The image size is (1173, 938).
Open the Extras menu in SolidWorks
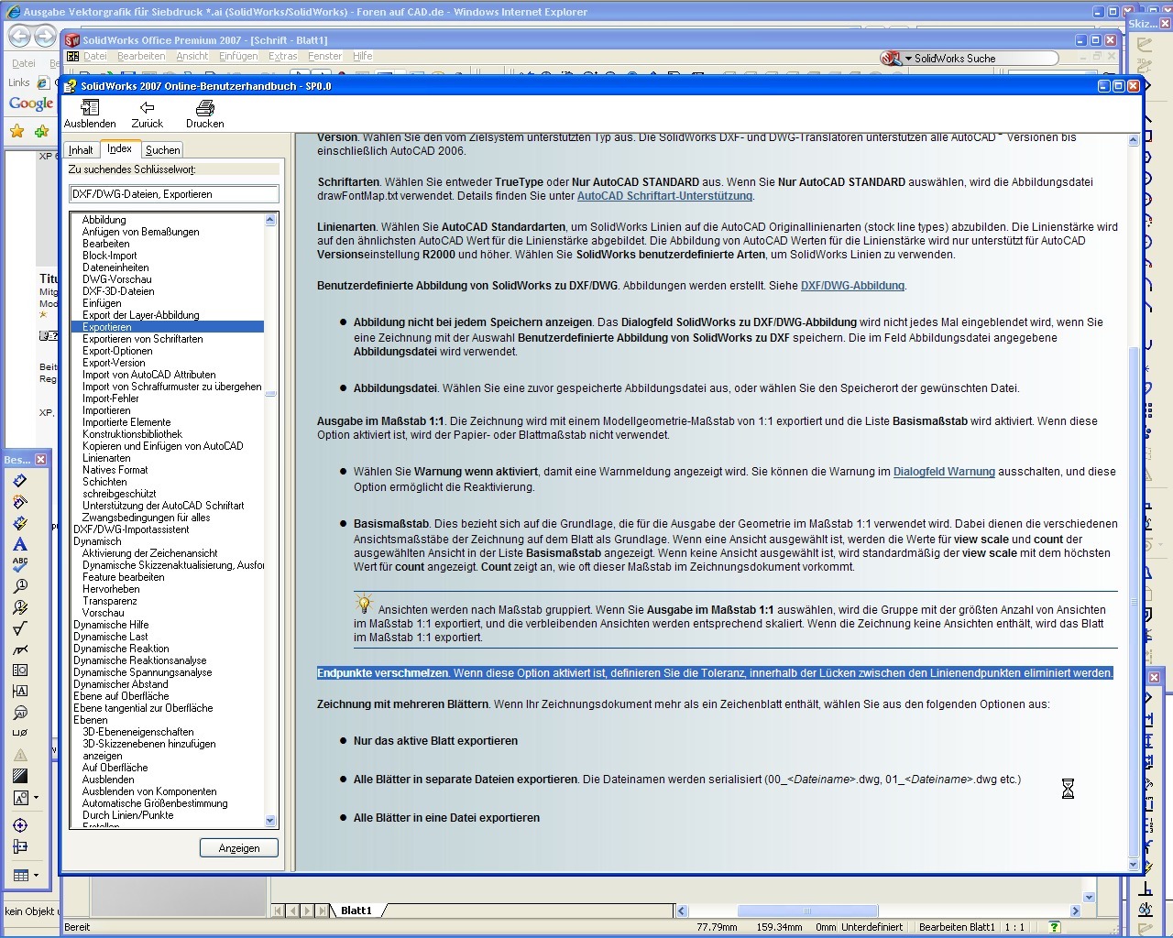[x=282, y=56]
